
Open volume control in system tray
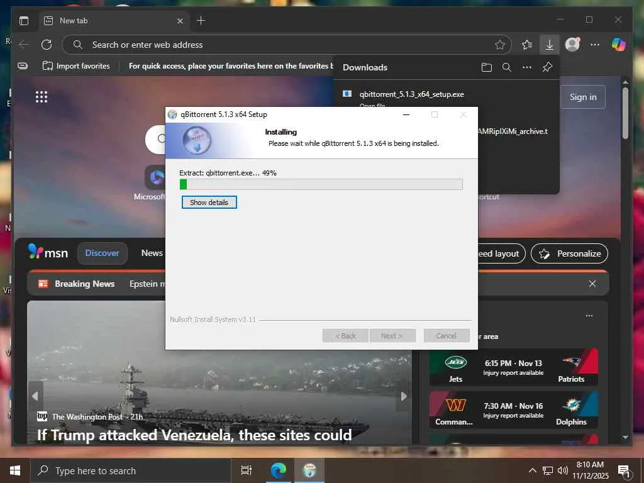click(563, 470)
